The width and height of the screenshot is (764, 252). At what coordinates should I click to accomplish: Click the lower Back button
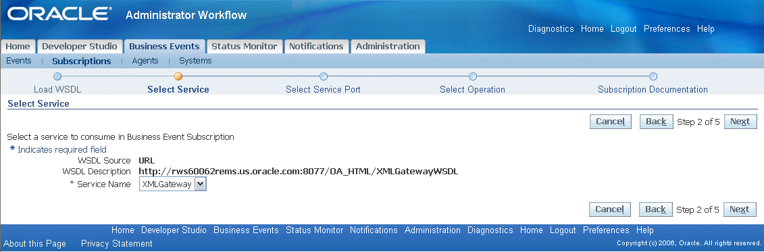655,209
